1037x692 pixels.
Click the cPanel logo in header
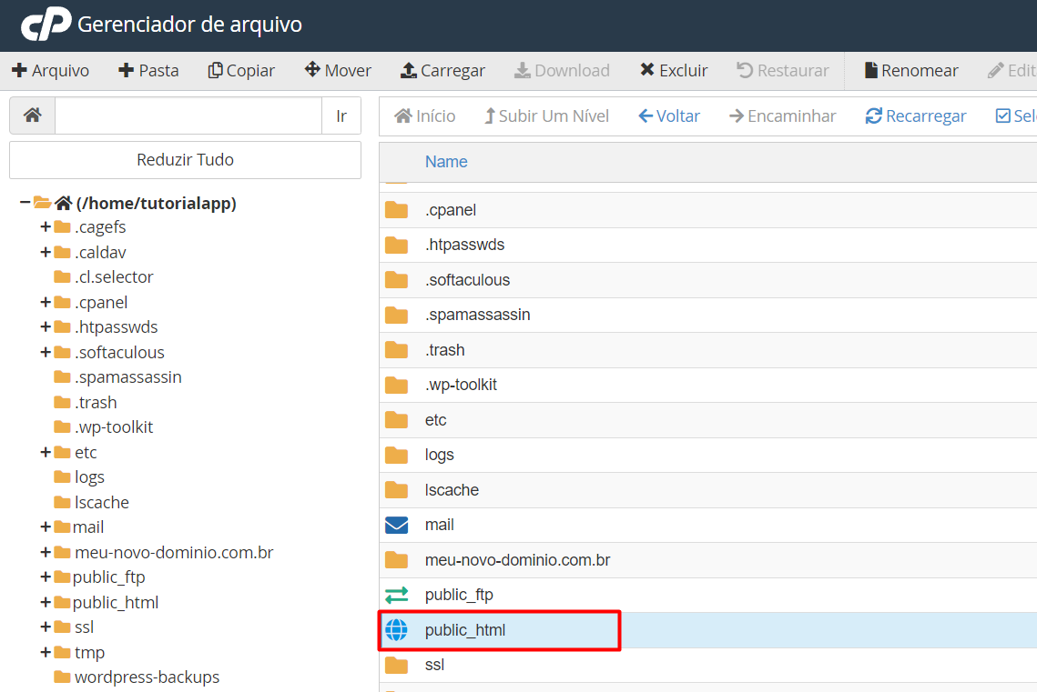click(46, 24)
